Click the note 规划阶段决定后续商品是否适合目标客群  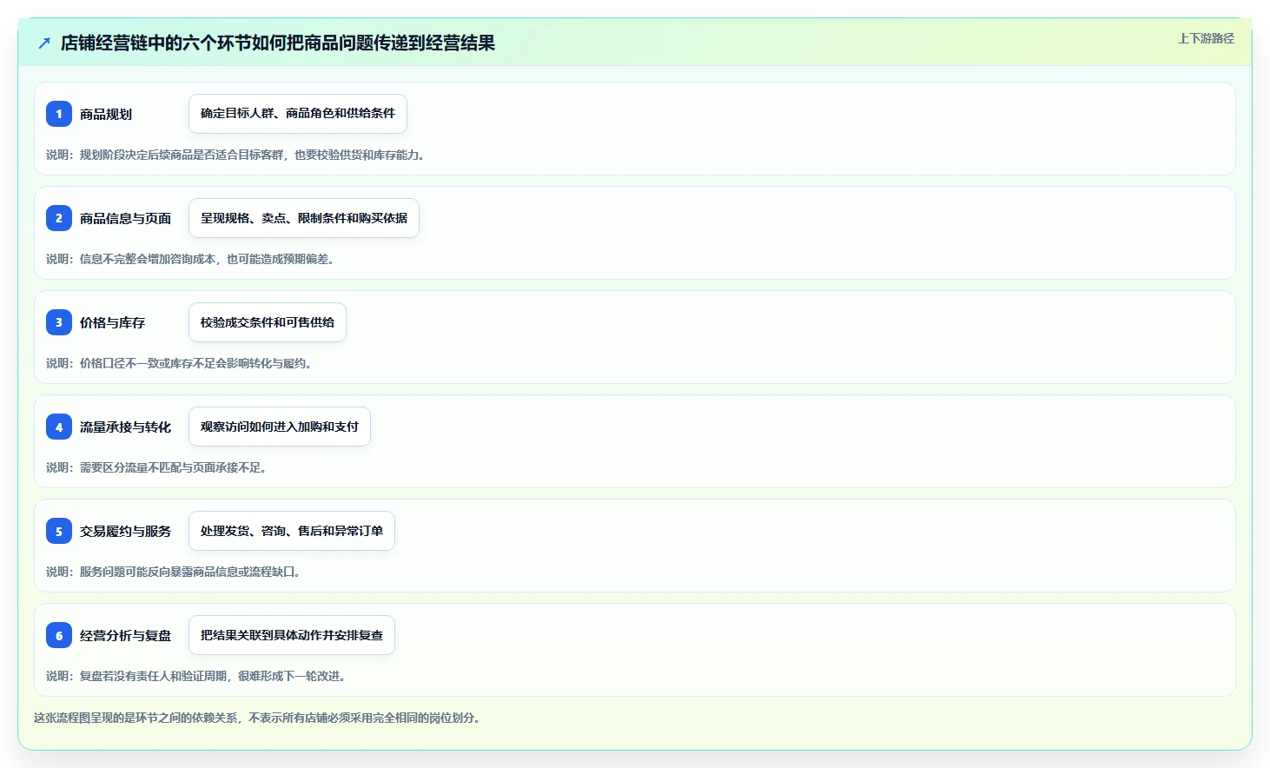(x=235, y=155)
